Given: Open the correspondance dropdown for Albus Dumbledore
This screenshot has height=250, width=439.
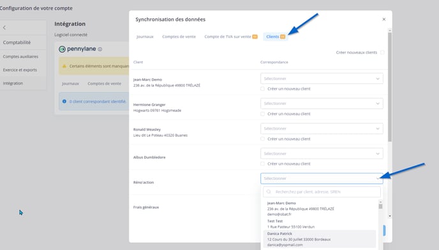Looking at the screenshot, I should 322,153.
